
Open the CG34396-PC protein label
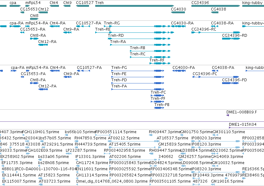(205, 74)
